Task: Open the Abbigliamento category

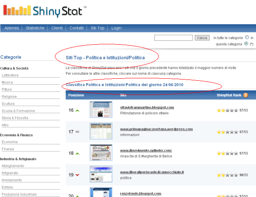Action: (13, 166)
